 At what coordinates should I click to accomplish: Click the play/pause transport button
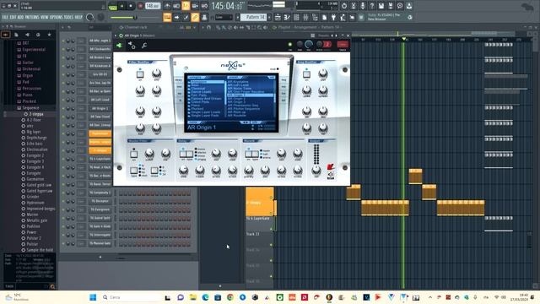coord(121,6)
